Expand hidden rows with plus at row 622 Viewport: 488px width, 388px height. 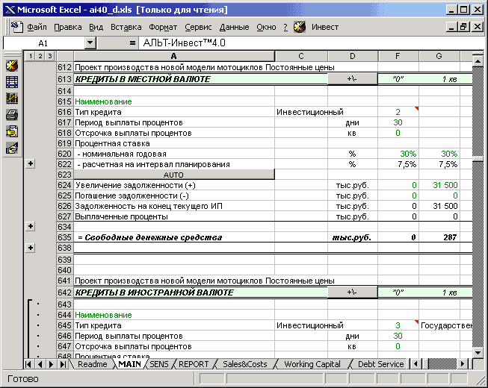31,163
